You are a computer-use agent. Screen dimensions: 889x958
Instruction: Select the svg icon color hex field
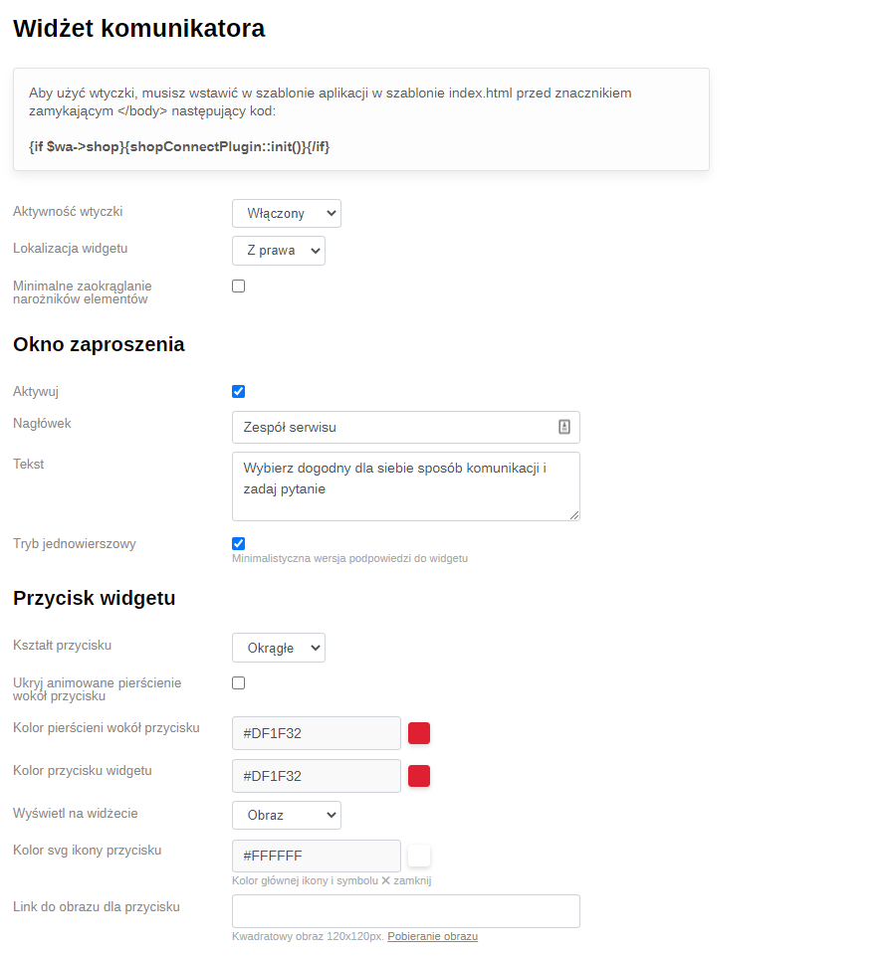316,856
